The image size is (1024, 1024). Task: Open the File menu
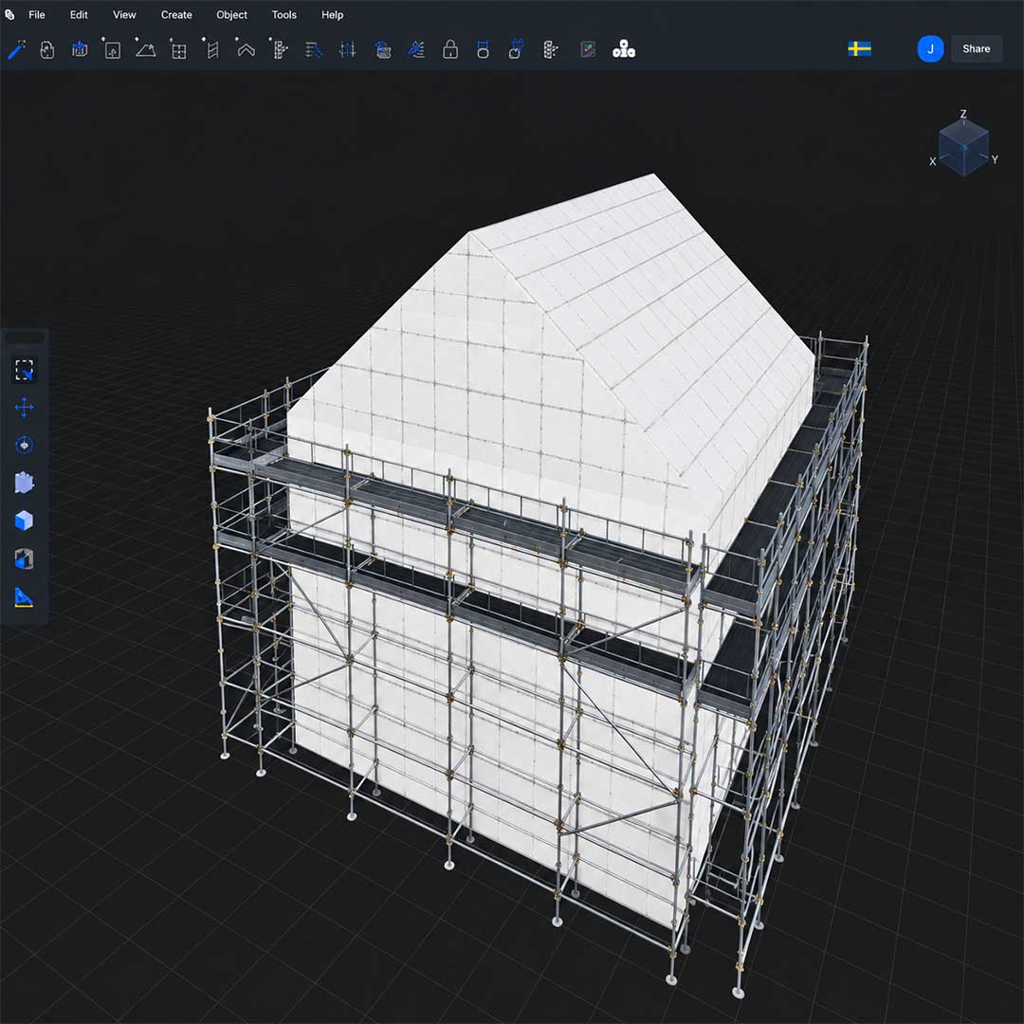click(x=37, y=14)
